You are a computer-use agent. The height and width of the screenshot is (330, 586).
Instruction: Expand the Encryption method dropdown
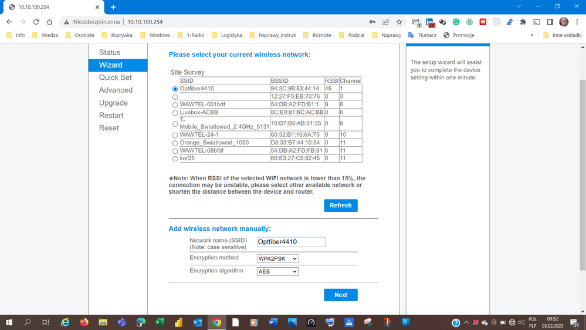coord(277,258)
